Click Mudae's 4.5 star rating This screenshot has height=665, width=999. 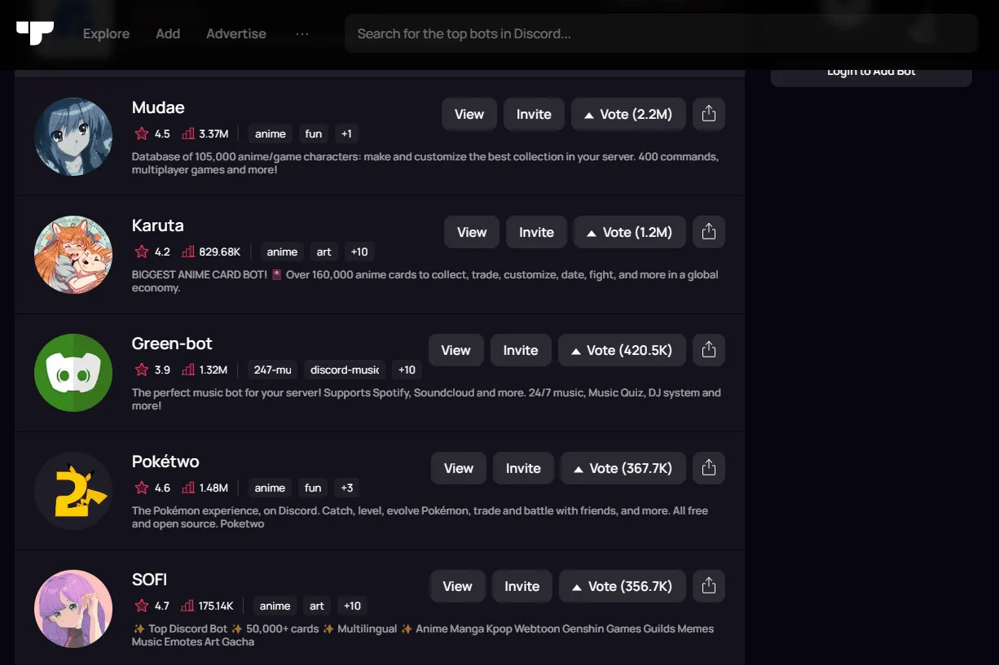(152, 133)
